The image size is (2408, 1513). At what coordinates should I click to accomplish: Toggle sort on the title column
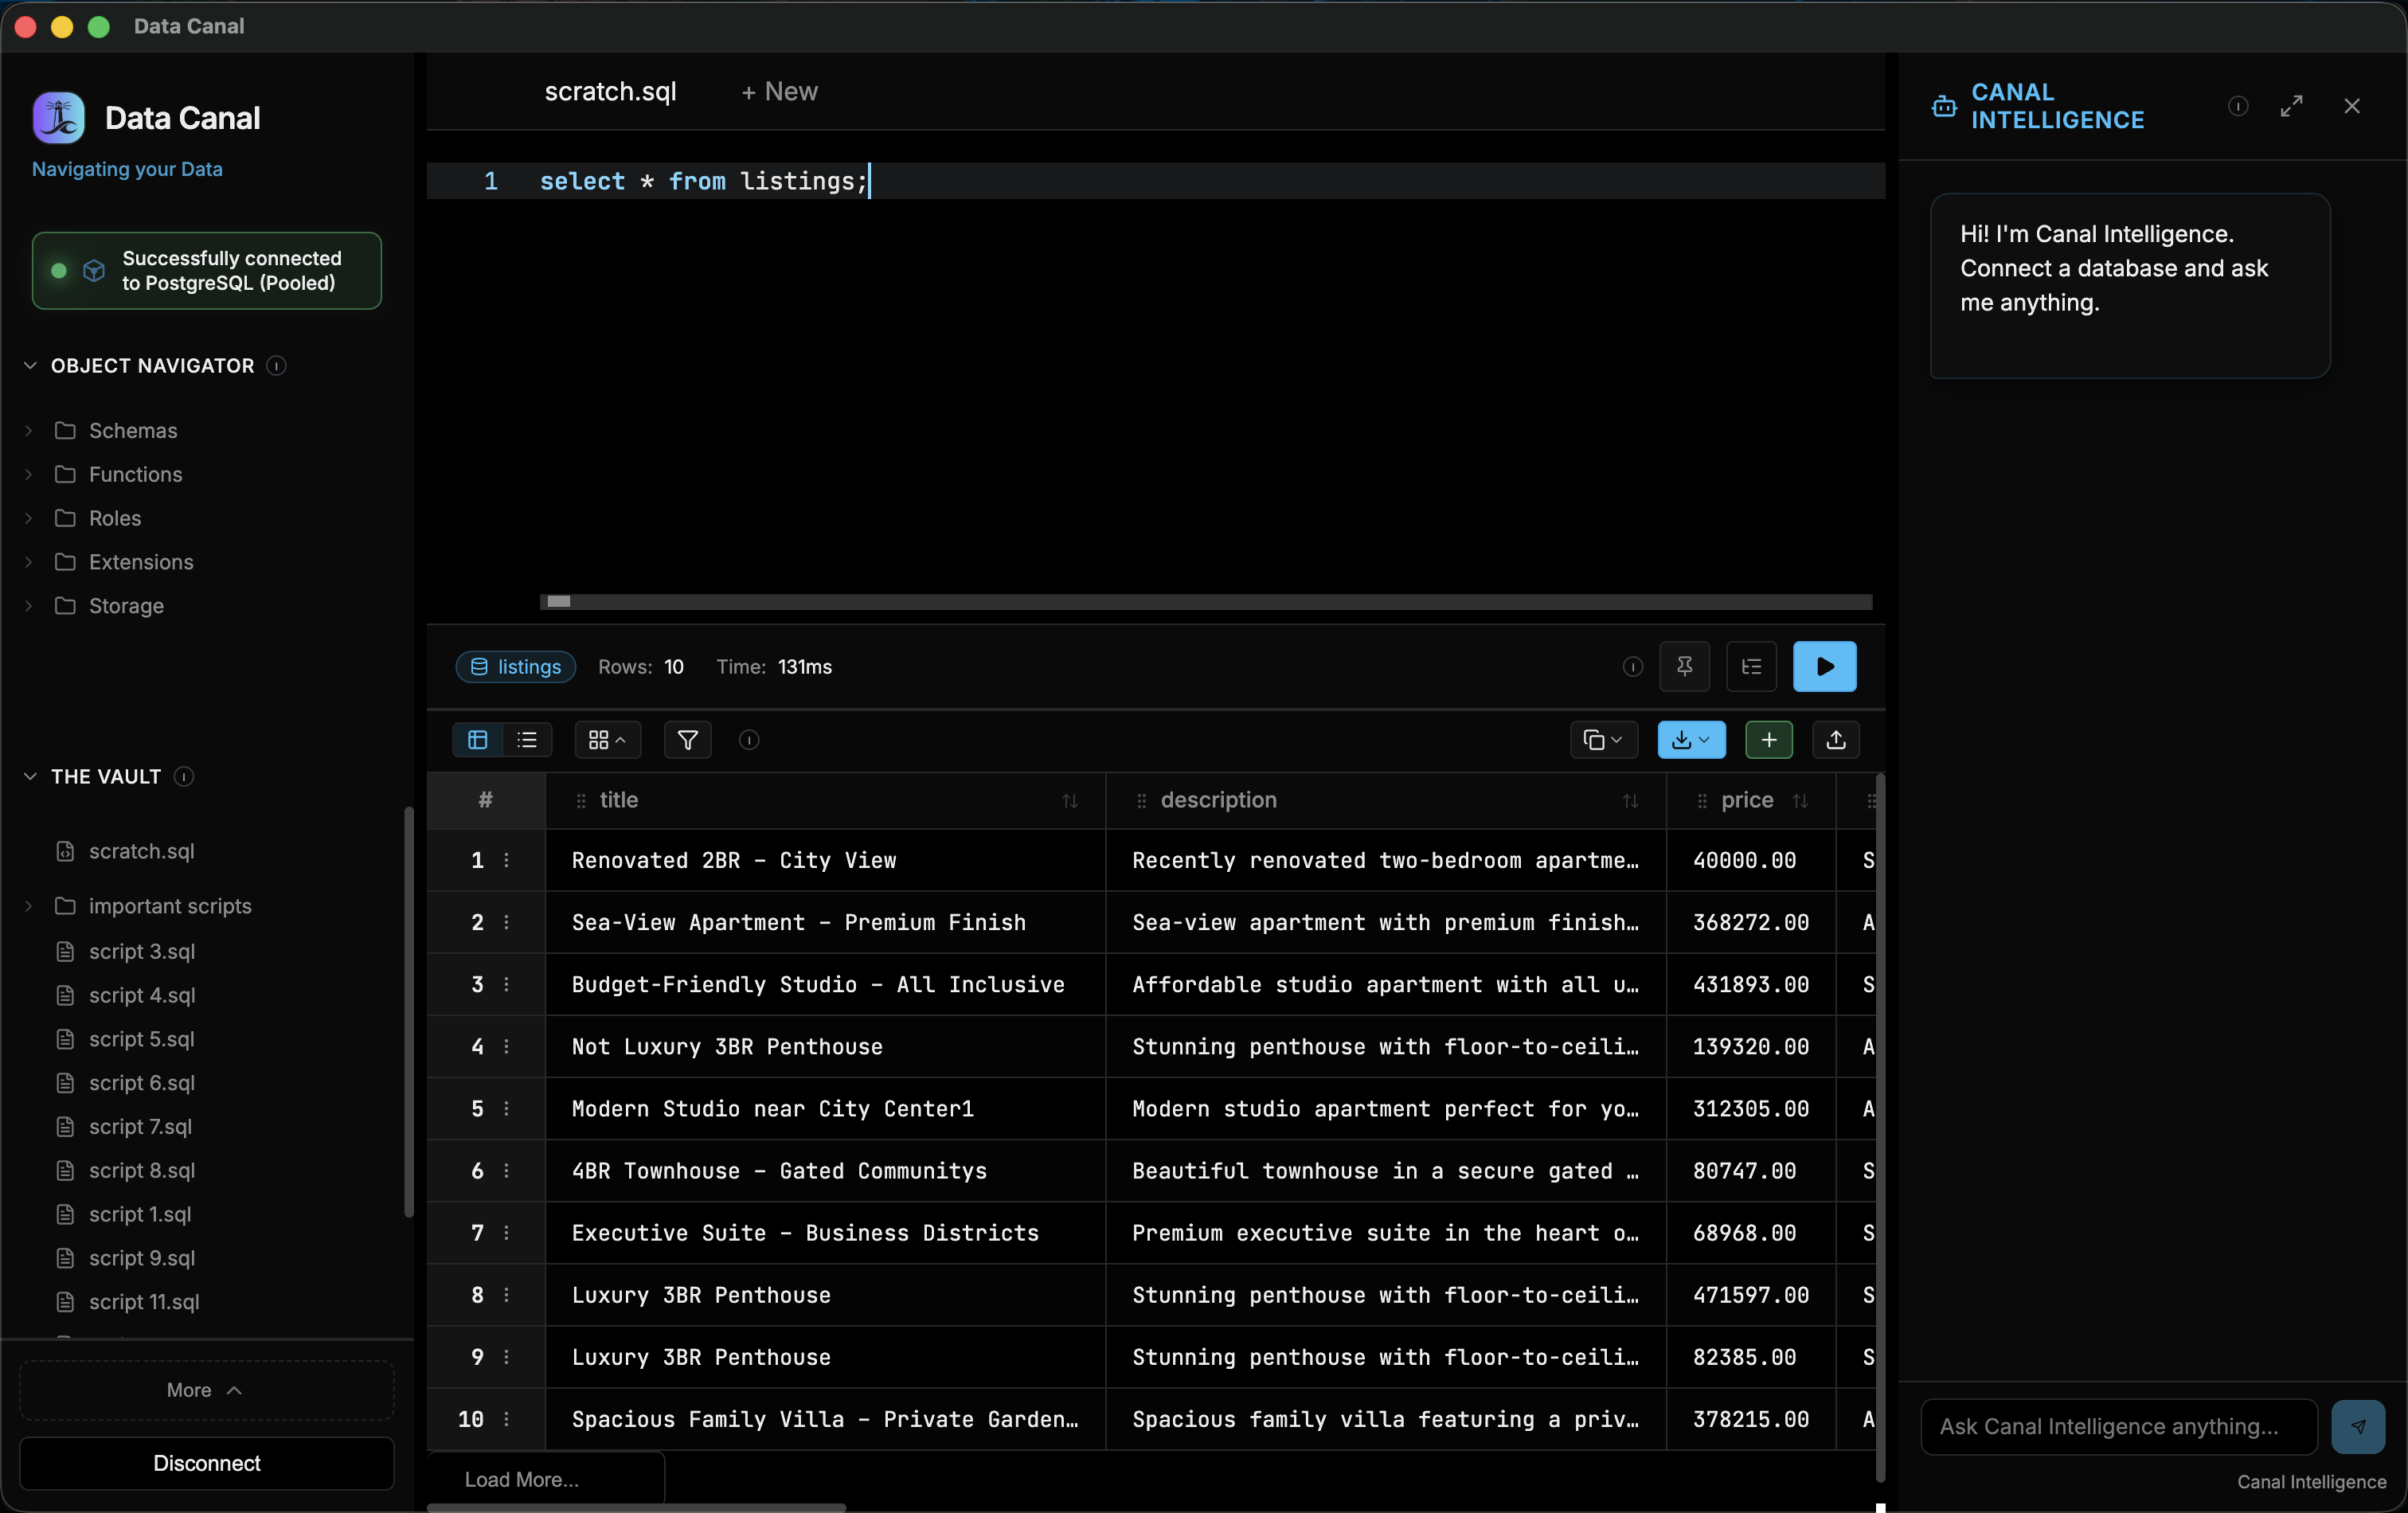pos(1069,800)
